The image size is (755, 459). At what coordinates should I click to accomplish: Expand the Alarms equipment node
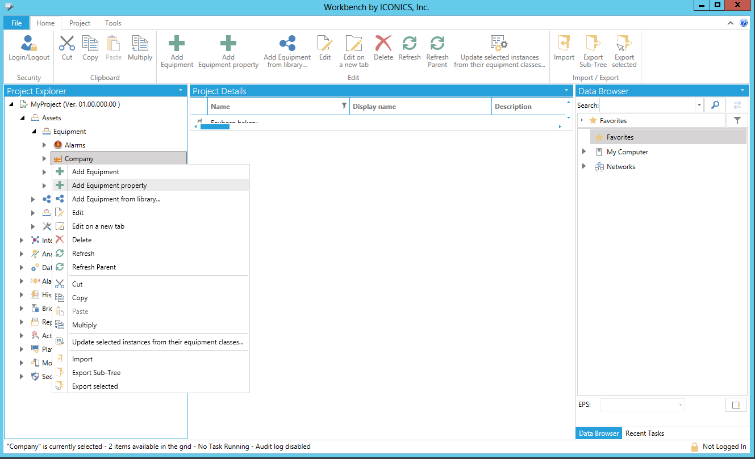coord(45,145)
